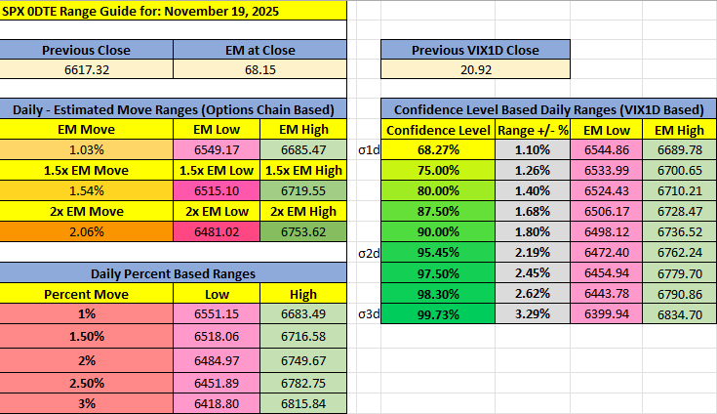Select the 3% percent move cell
This screenshot has height=414, width=717.
pos(86,403)
